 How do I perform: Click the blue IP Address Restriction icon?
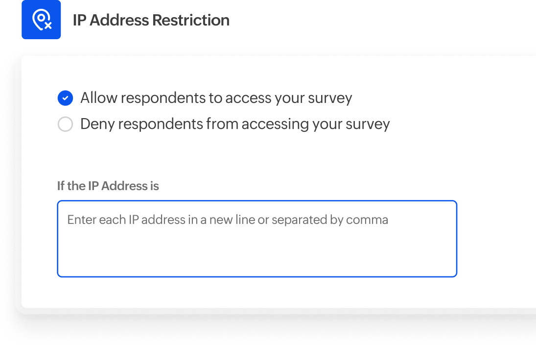click(41, 20)
